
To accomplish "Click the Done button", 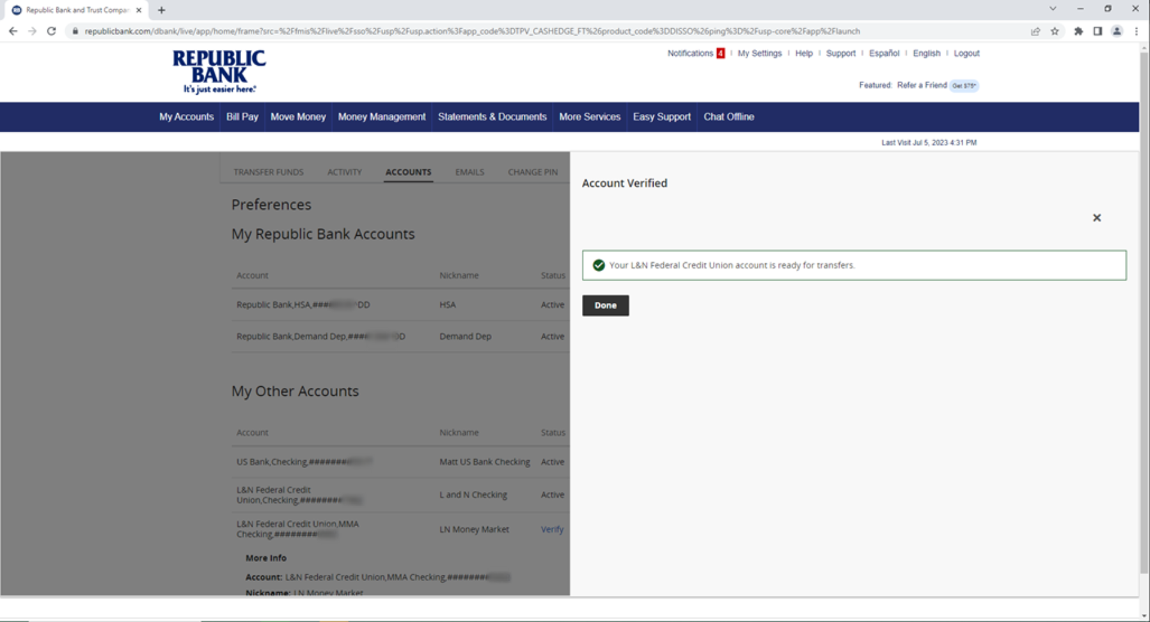I will click(x=606, y=306).
